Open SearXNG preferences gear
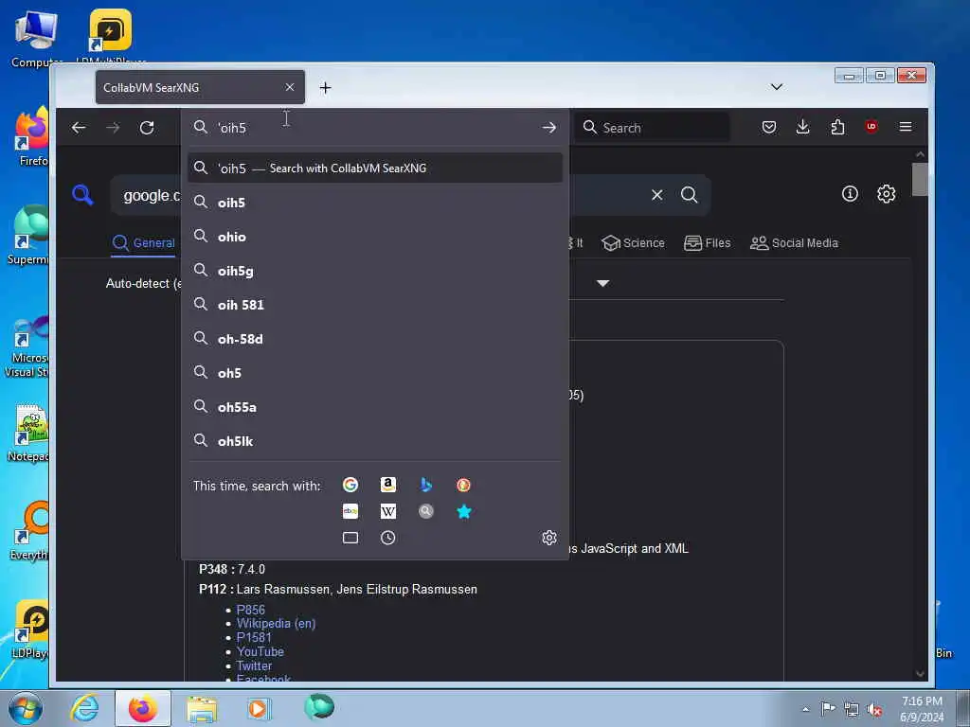Viewport: 970px width, 727px height. pyautogui.click(x=887, y=194)
